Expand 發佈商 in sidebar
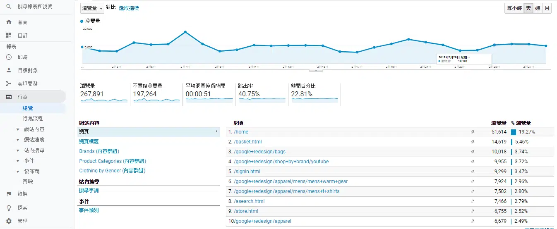 pos(18,172)
